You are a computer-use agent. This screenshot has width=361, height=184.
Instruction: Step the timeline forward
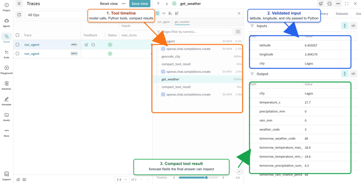point(223,178)
